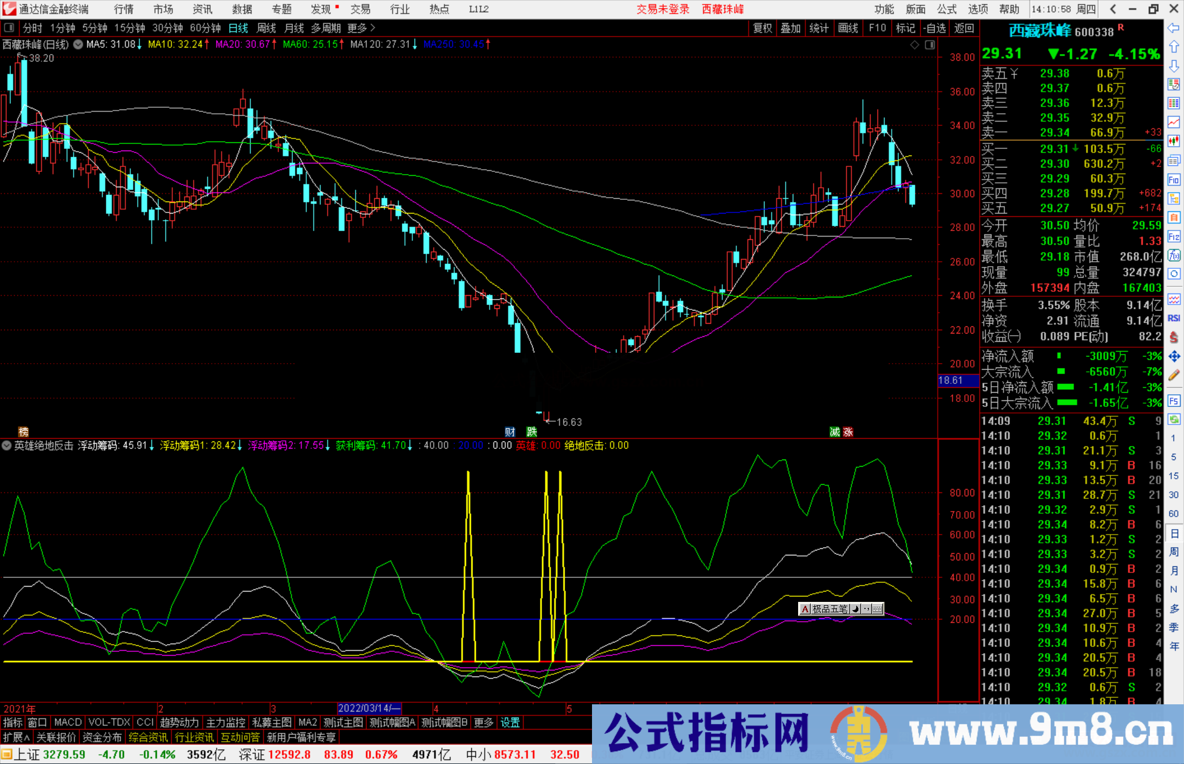Click the red S dollar icon
The image size is (1184, 764).
click(1174, 337)
